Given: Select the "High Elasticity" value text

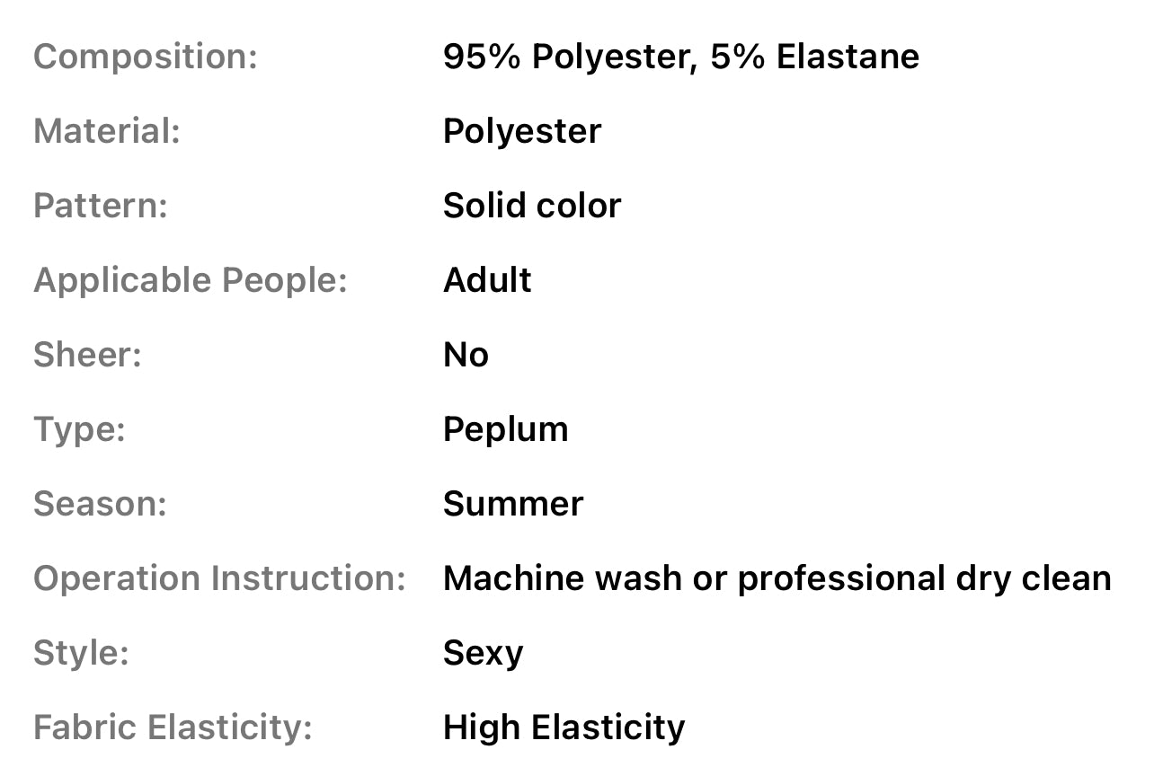Looking at the screenshot, I should (x=564, y=727).
